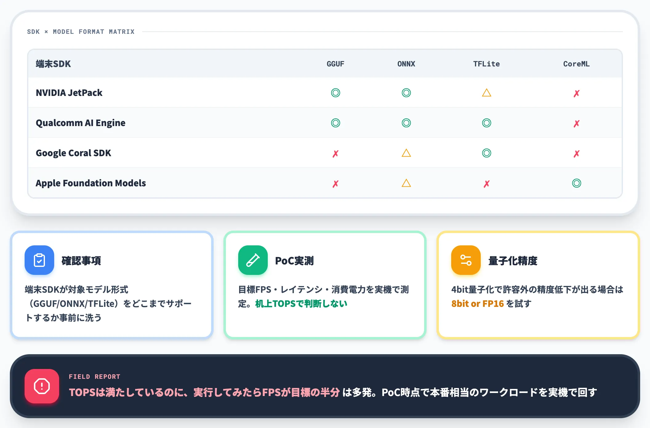Click the 4bit量子化で許容外 description text
The height and width of the screenshot is (428, 650).
click(x=537, y=296)
